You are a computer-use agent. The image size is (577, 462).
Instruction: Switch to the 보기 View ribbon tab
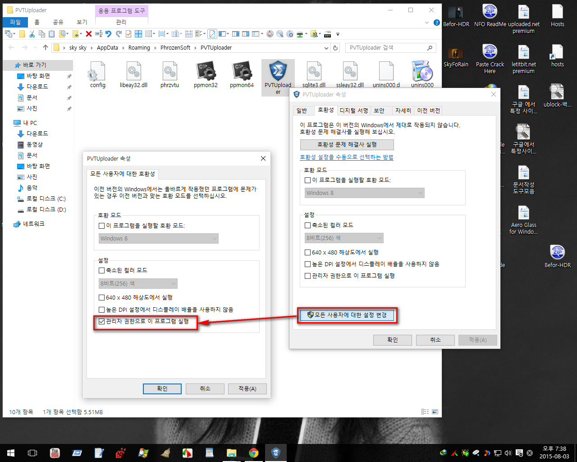[x=82, y=22]
